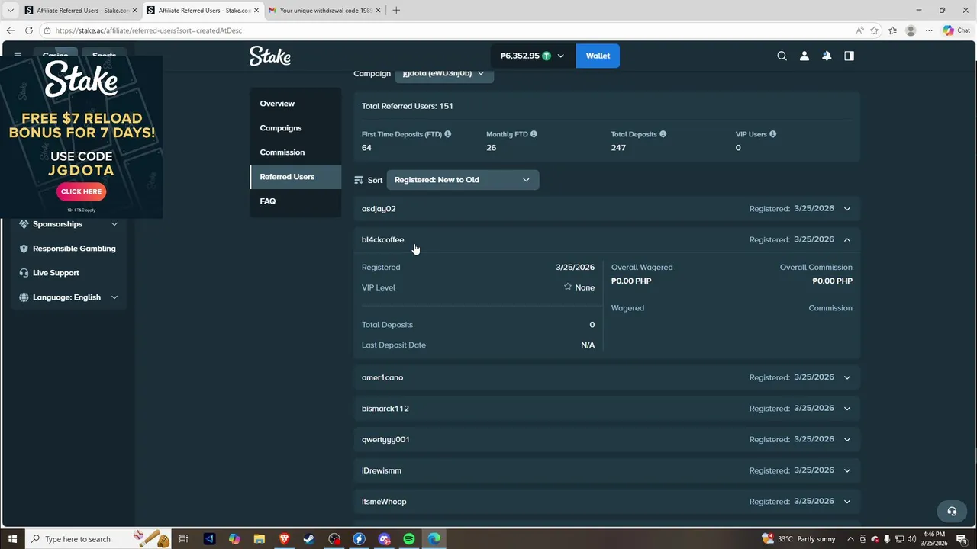
Task: Click the Overall Commission ₱0.00 PHP value
Action: 832,281
